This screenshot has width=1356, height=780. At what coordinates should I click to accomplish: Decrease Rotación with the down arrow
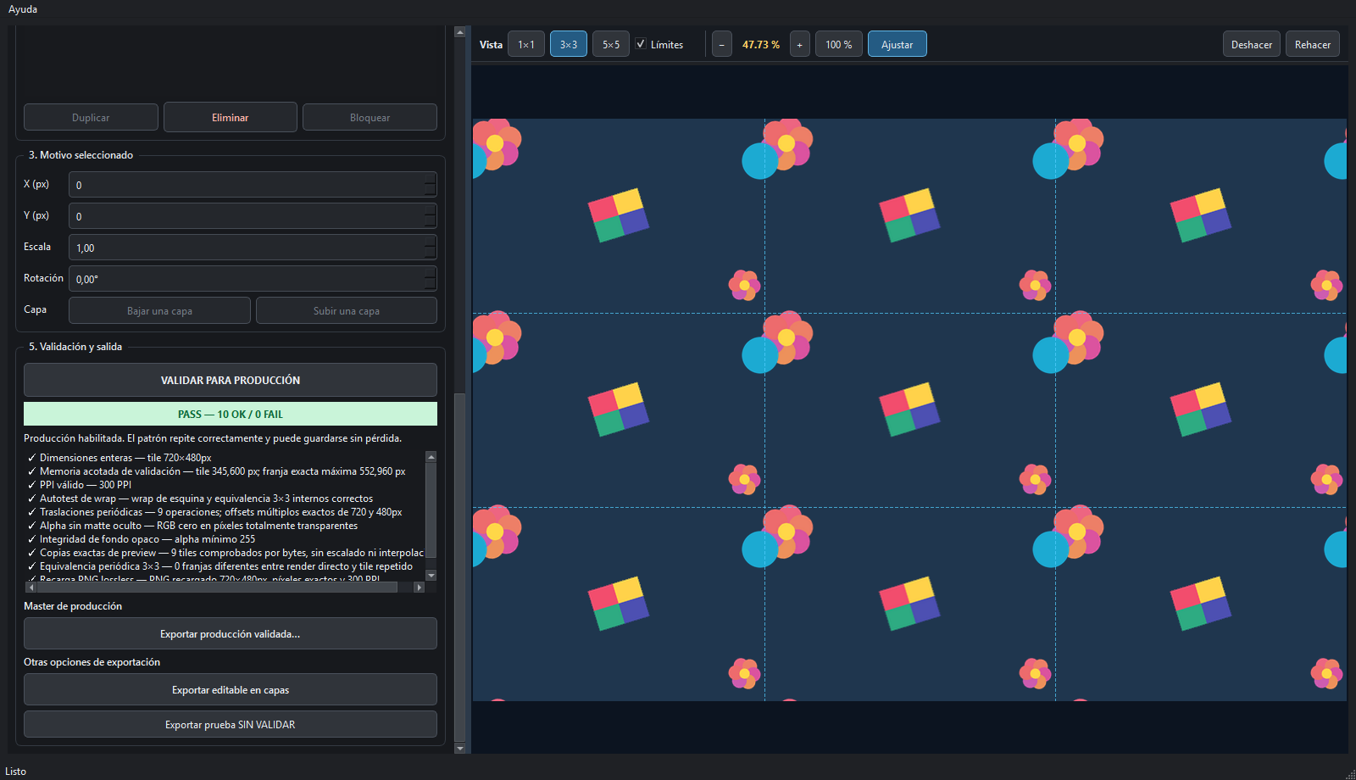pyautogui.click(x=431, y=285)
